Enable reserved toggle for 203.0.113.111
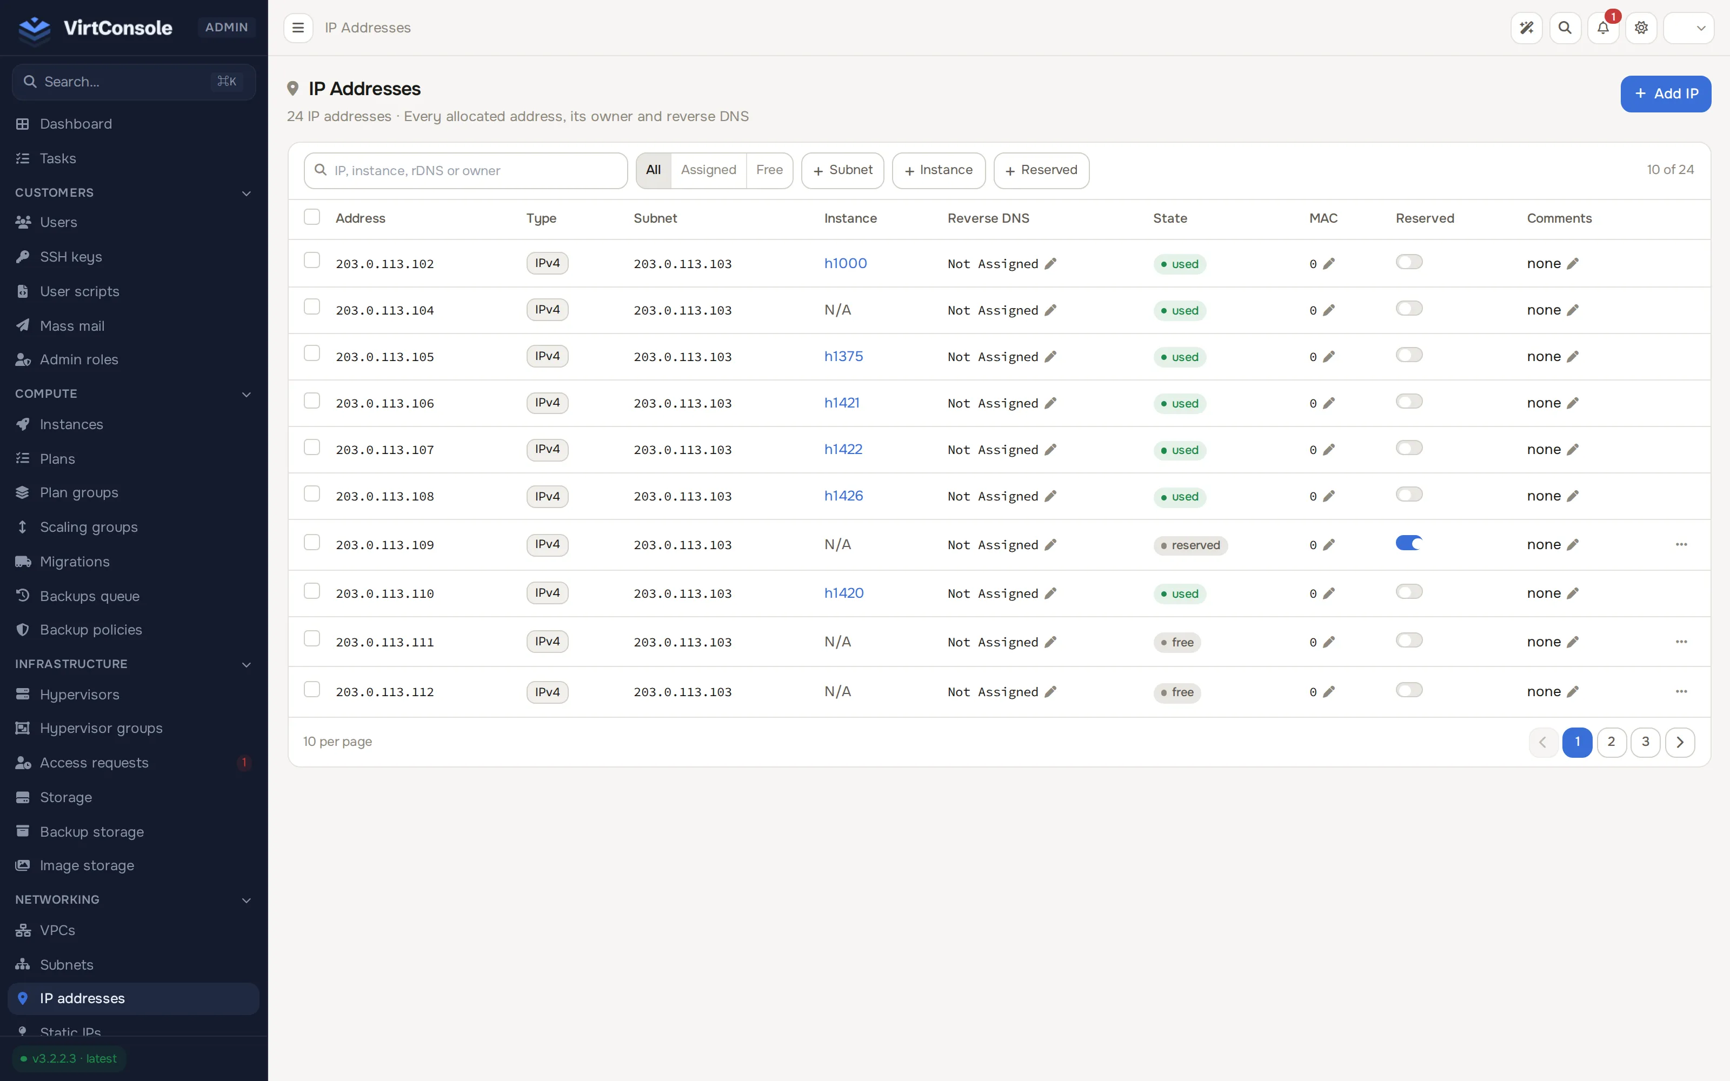This screenshot has width=1730, height=1081. click(1409, 640)
